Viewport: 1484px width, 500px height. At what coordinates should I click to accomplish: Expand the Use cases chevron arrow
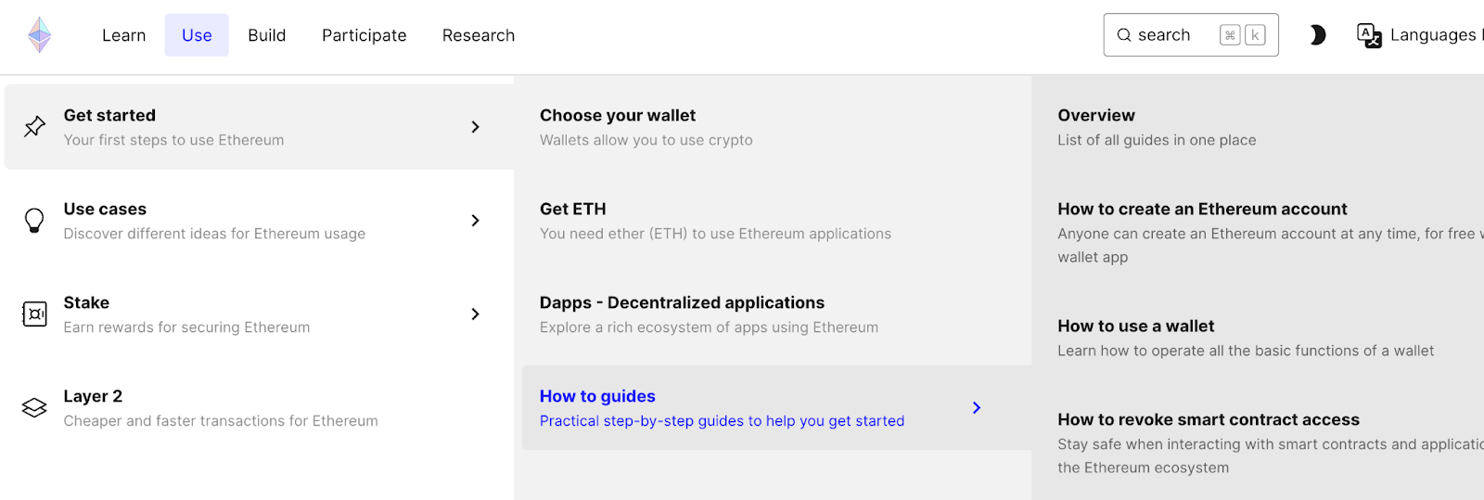pos(475,220)
